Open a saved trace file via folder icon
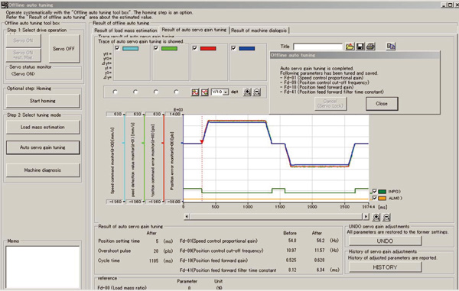The width and height of the screenshot is (459, 291). click(x=350, y=47)
